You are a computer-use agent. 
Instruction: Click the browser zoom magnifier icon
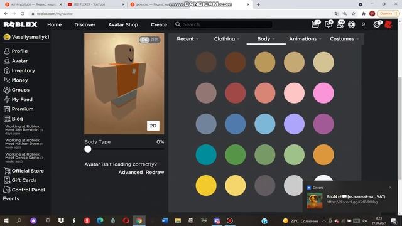tap(345, 14)
